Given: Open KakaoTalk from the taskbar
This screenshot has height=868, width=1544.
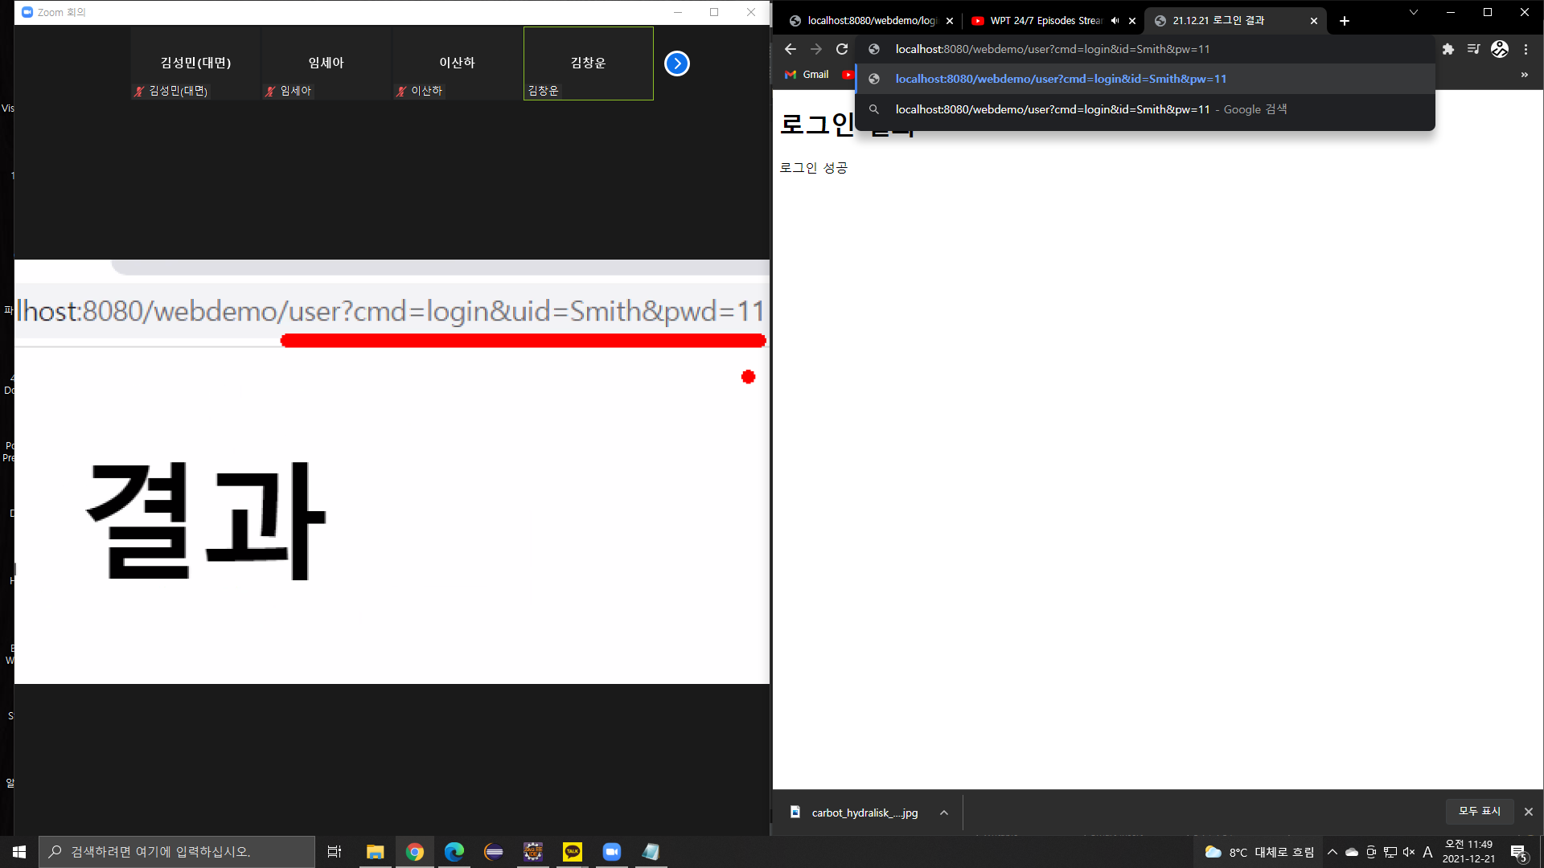Looking at the screenshot, I should (573, 852).
